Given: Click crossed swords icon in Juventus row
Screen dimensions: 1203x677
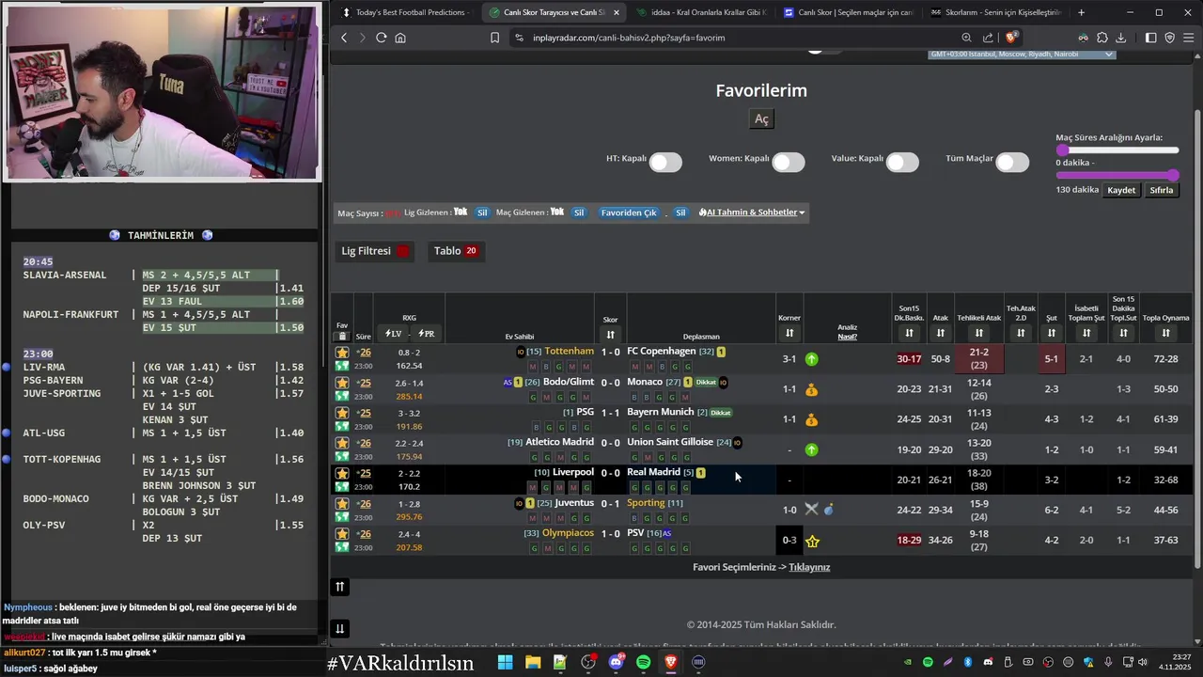Looking at the screenshot, I should (811, 510).
